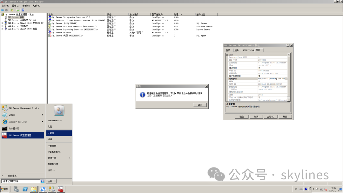Image resolution: width=343 pixels, height=193 pixels.
Task: Click 确定 in the properties dialog
Action: pyautogui.click(x=241, y=117)
